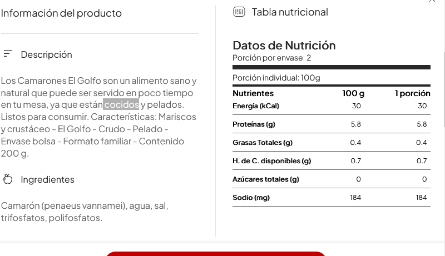Click the ingredients text starting with Camarón
445x256 pixels.
pyautogui.click(x=85, y=212)
